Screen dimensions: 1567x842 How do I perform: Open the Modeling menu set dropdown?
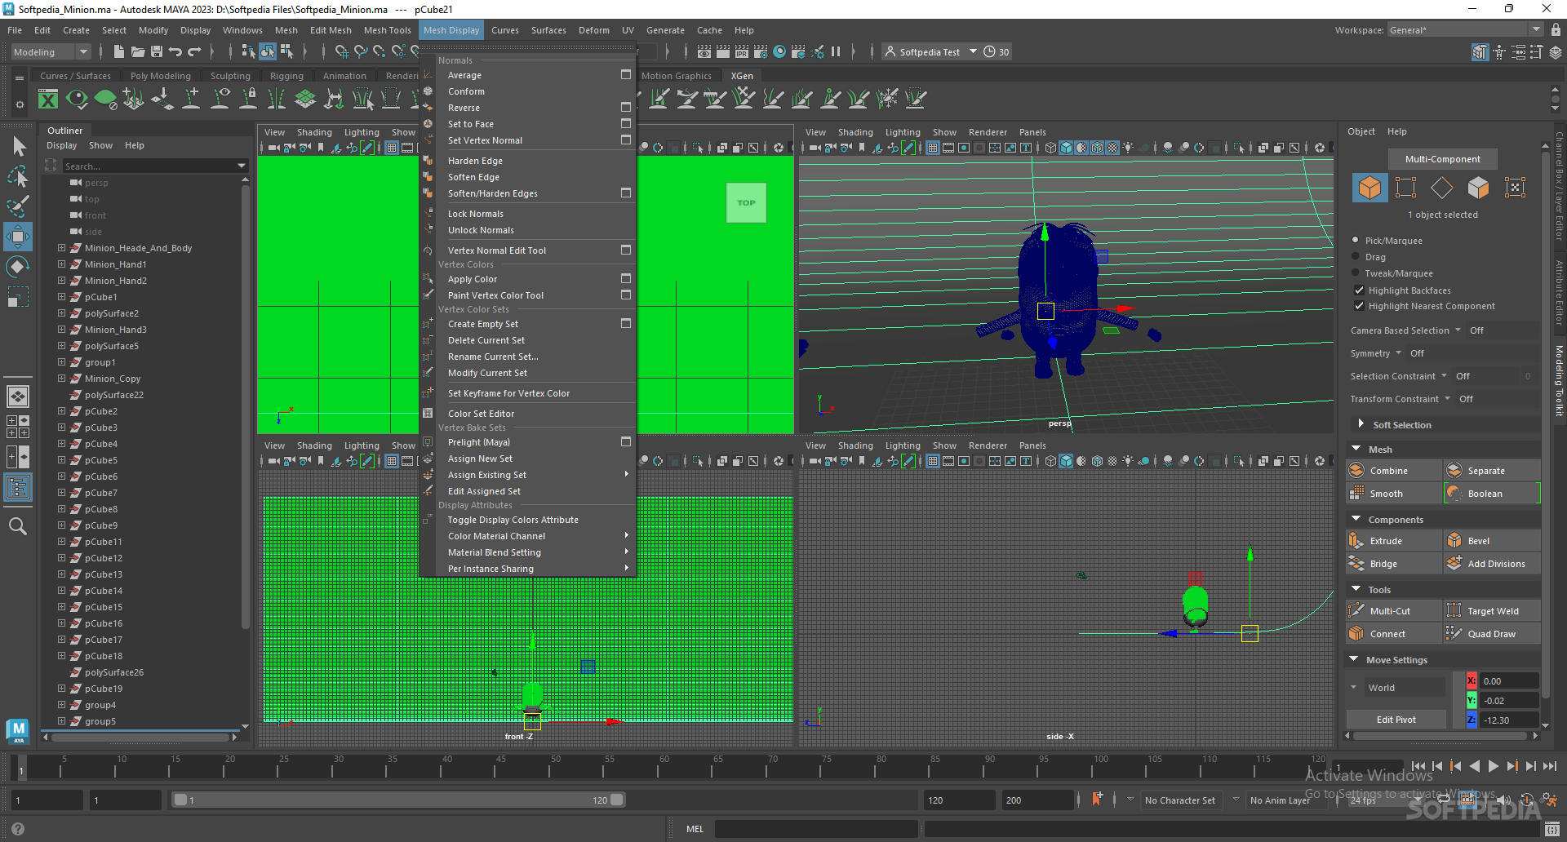51,51
